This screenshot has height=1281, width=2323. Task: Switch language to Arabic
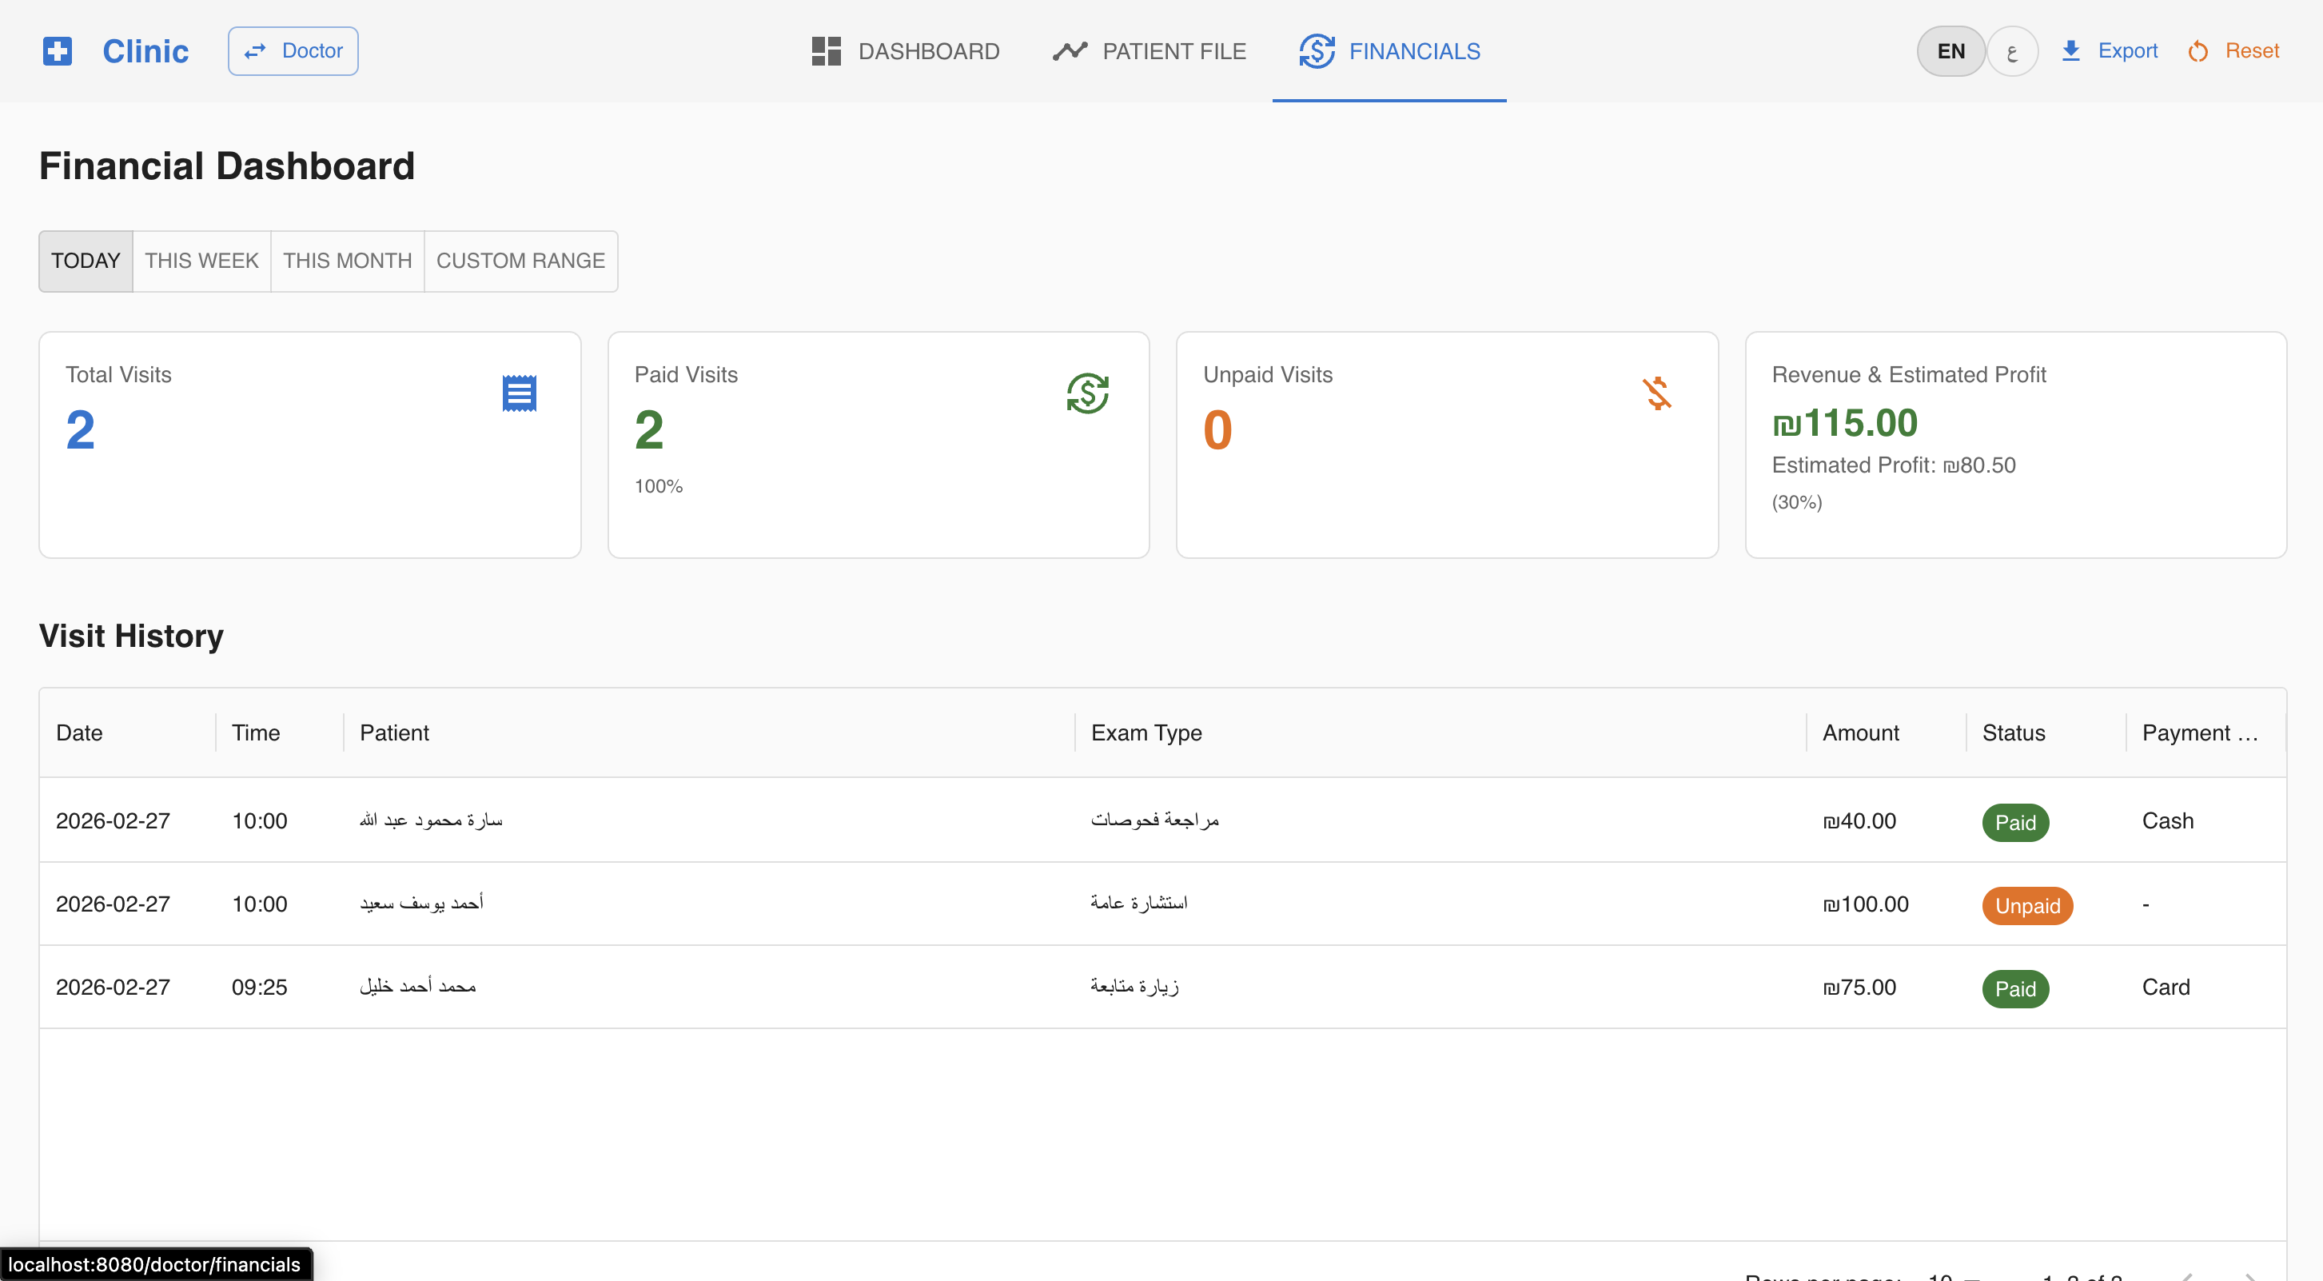click(x=2012, y=51)
